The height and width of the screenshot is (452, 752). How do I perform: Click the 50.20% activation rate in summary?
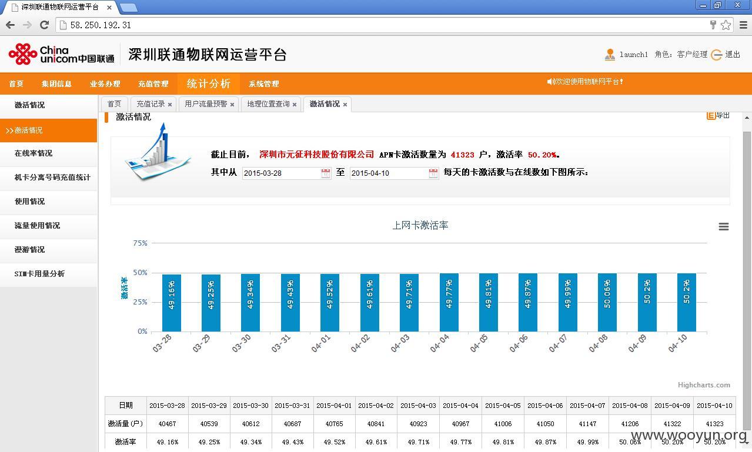click(542, 155)
